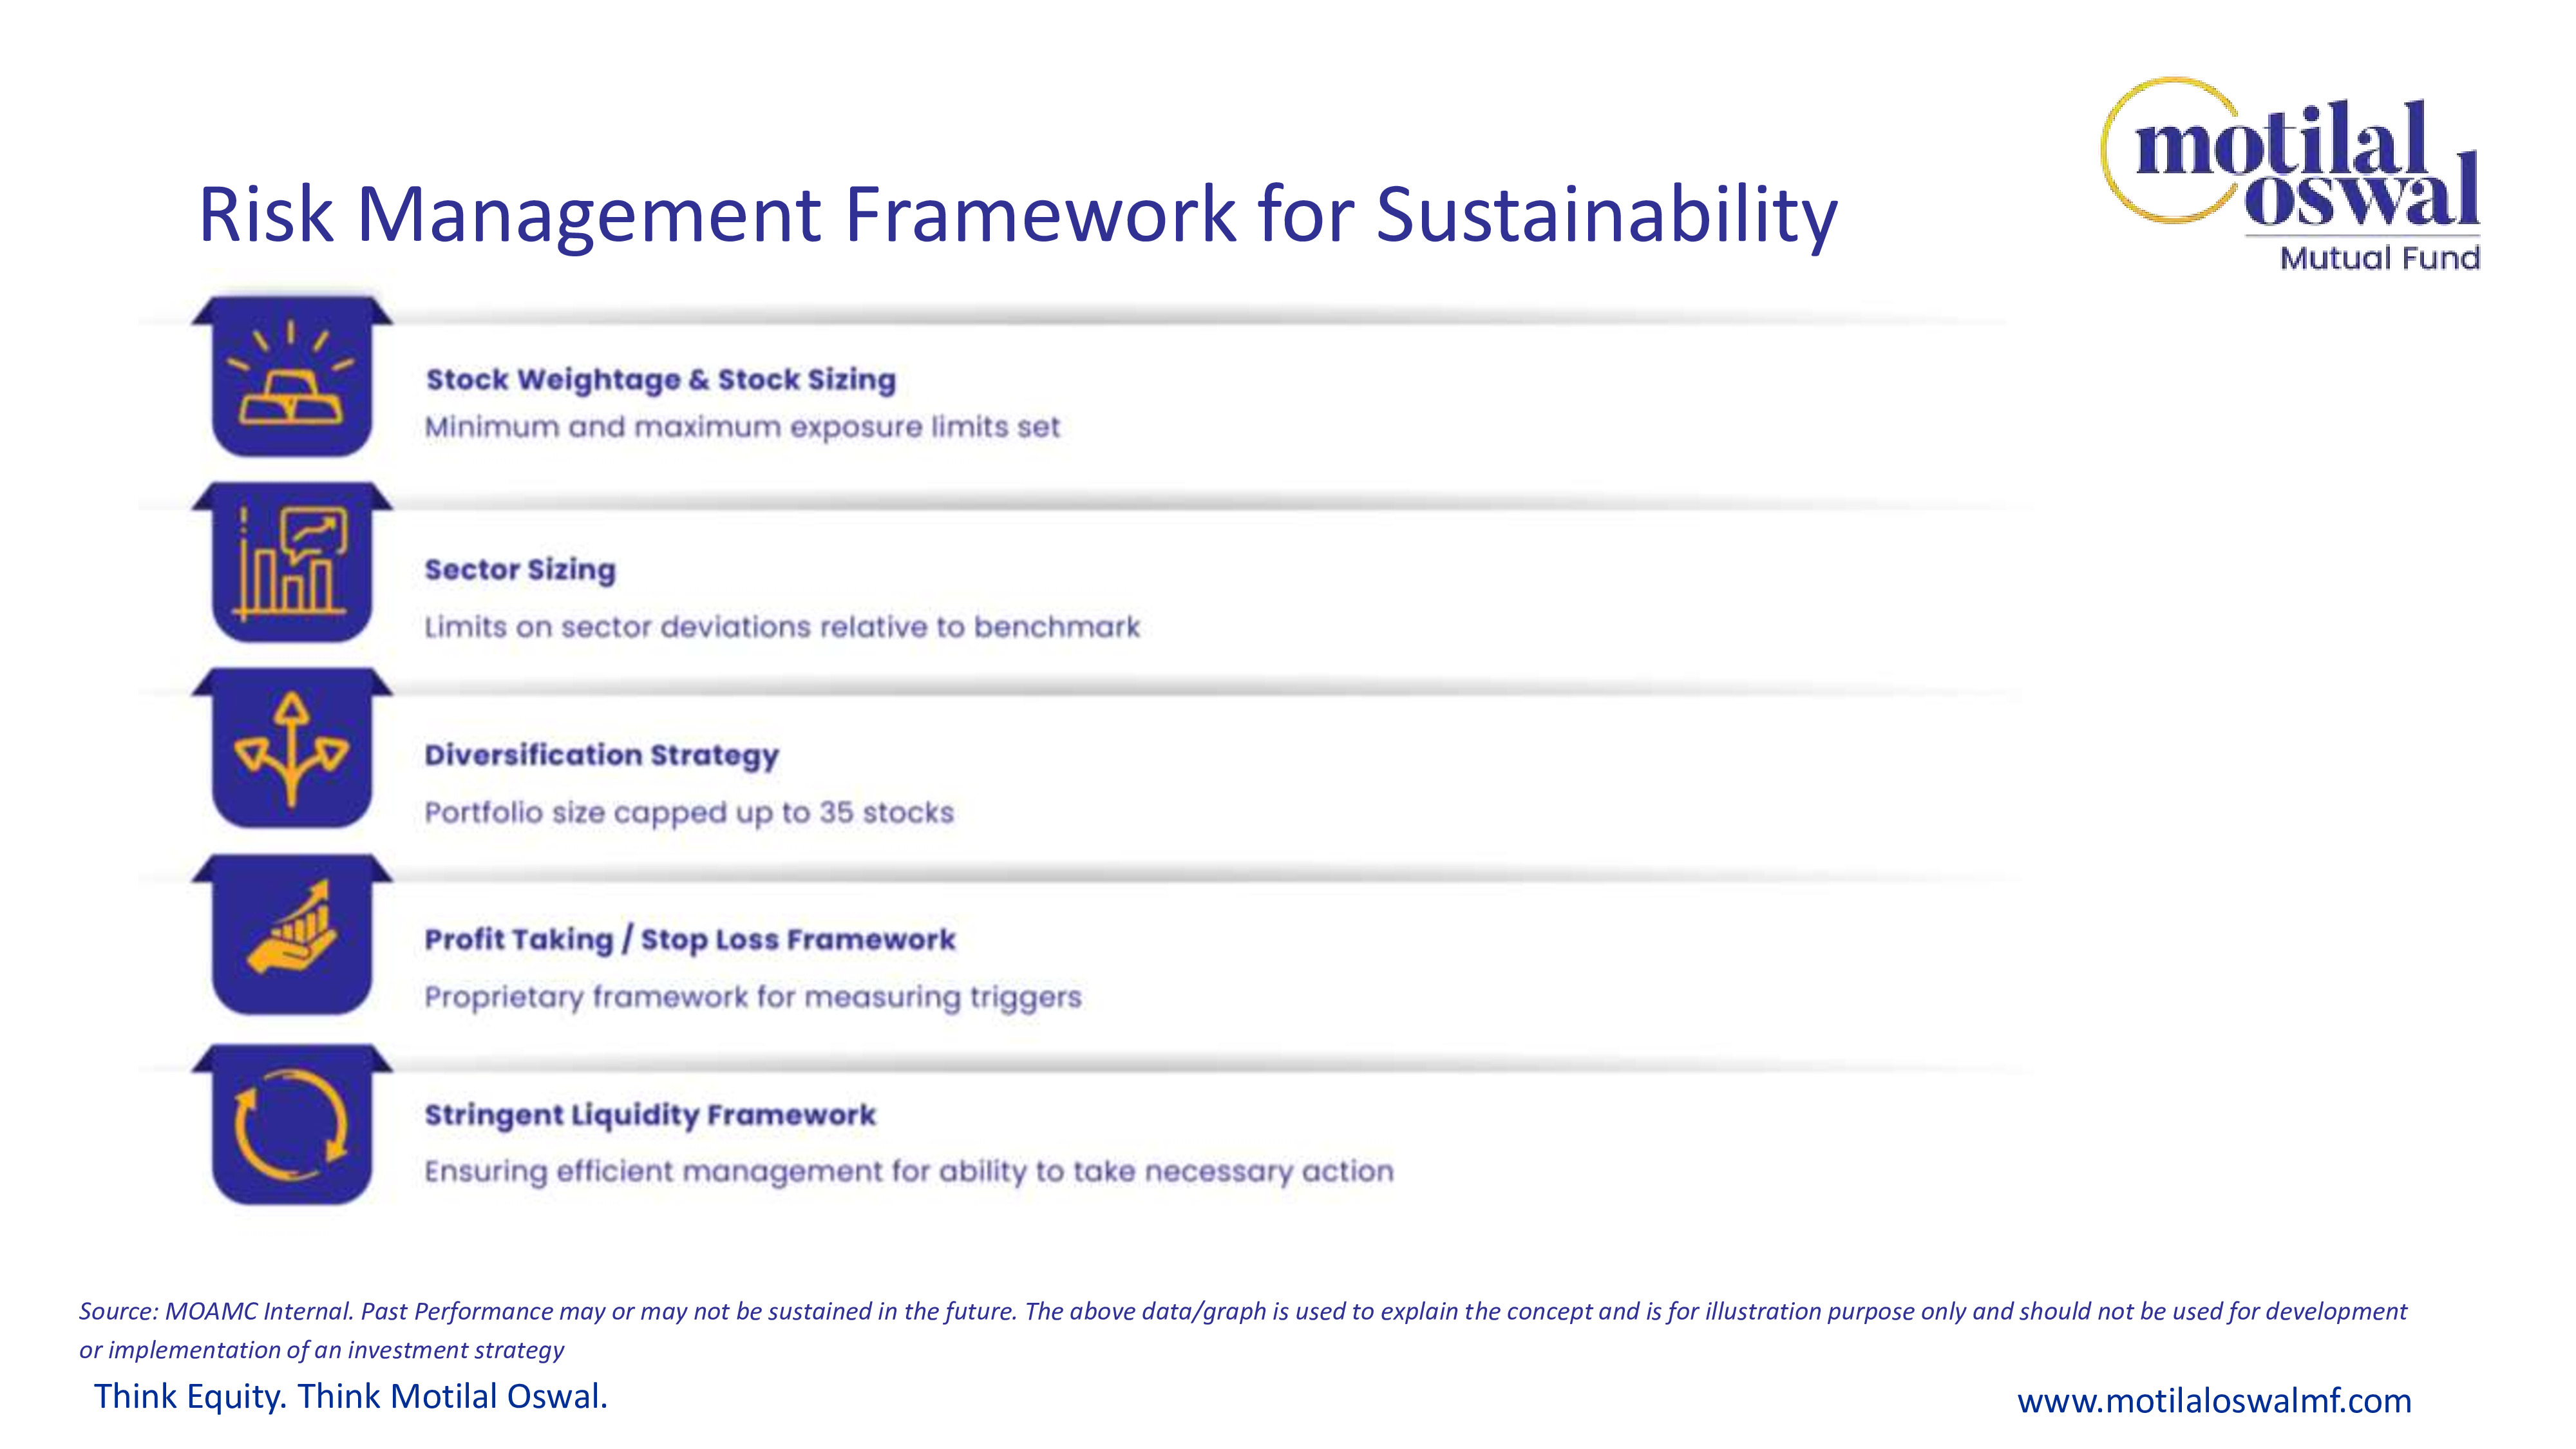Click the Think Equity. Think Motilal Oswal tagline
This screenshot has height=1449, width=2576.
[351, 1396]
